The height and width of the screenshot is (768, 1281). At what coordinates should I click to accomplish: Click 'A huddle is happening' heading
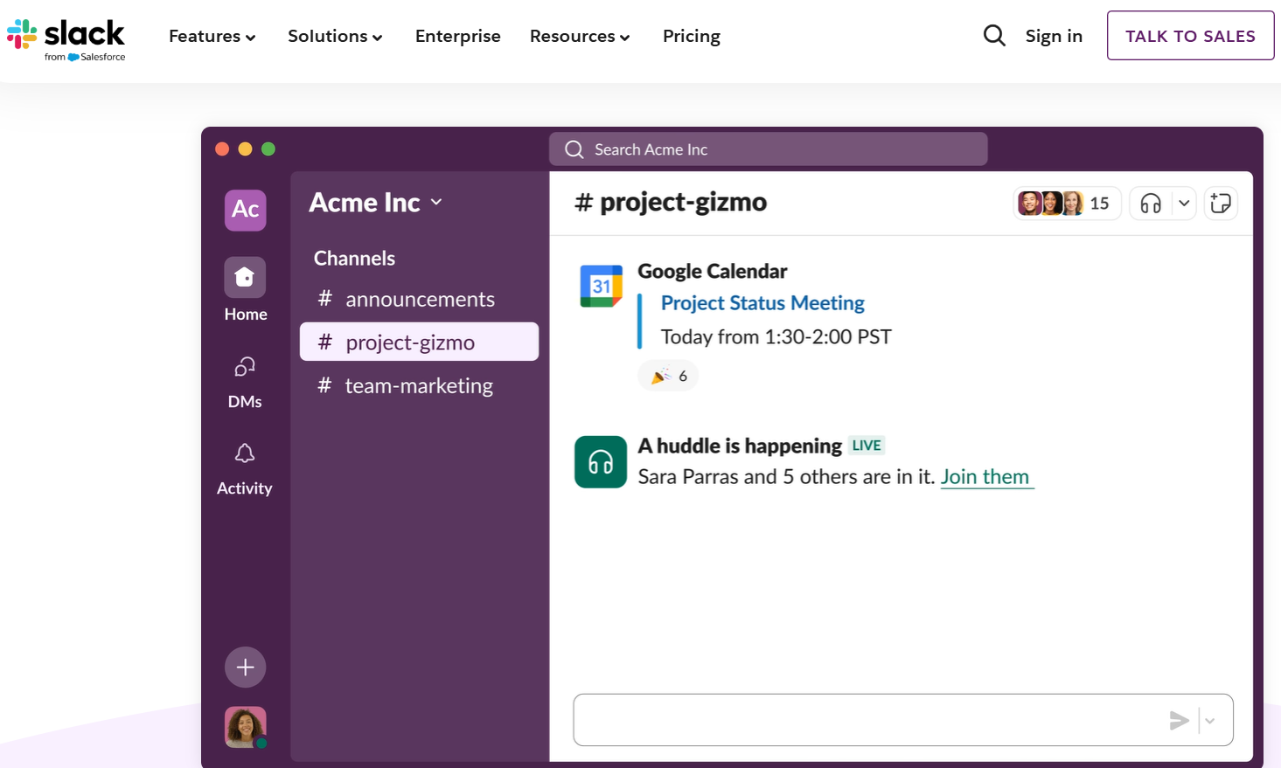click(x=740, y=446)
